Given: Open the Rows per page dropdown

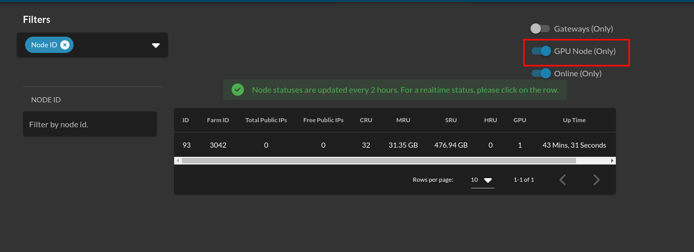Looking at the screenshot, I should [482, 180].
